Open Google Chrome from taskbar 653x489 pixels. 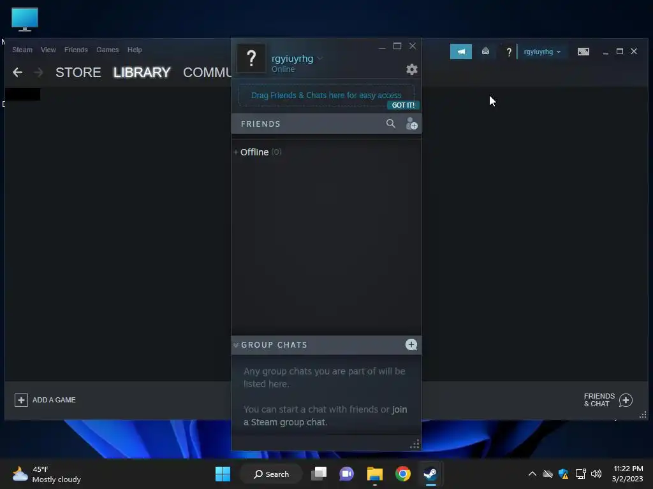(403, 474)
